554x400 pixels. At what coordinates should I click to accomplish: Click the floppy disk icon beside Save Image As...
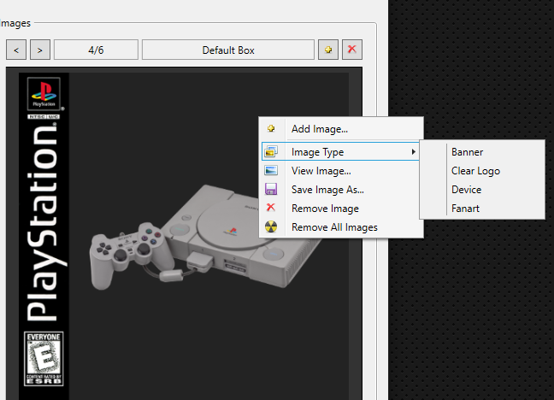[271, 189]
